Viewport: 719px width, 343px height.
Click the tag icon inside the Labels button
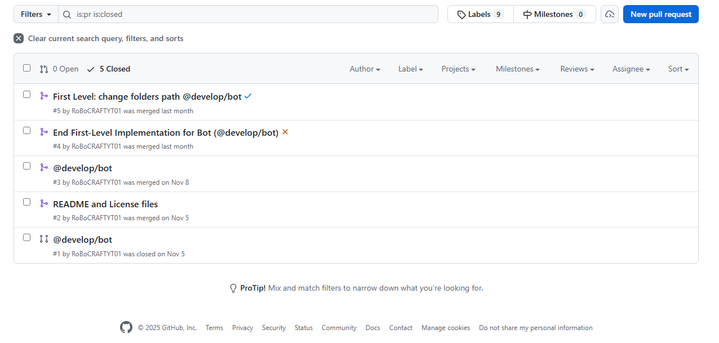coord(463,14)
